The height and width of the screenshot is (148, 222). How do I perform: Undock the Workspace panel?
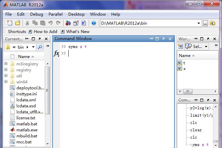(x=208, y=39)
